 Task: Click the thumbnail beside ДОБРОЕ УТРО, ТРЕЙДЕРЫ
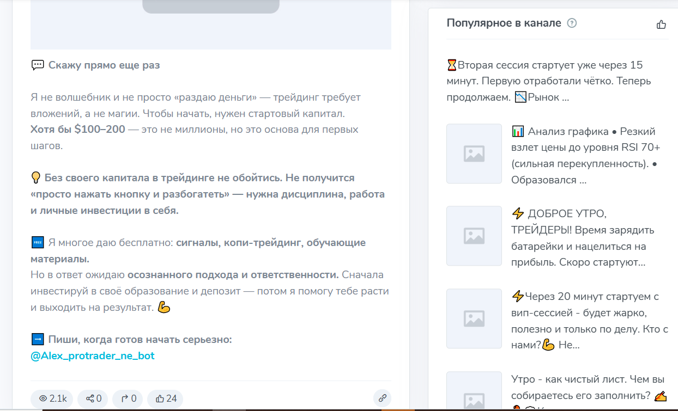(474, 236)
